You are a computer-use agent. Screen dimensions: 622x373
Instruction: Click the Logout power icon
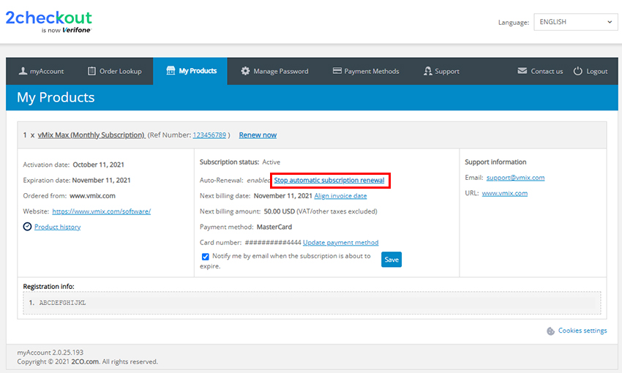pos(578,71)
